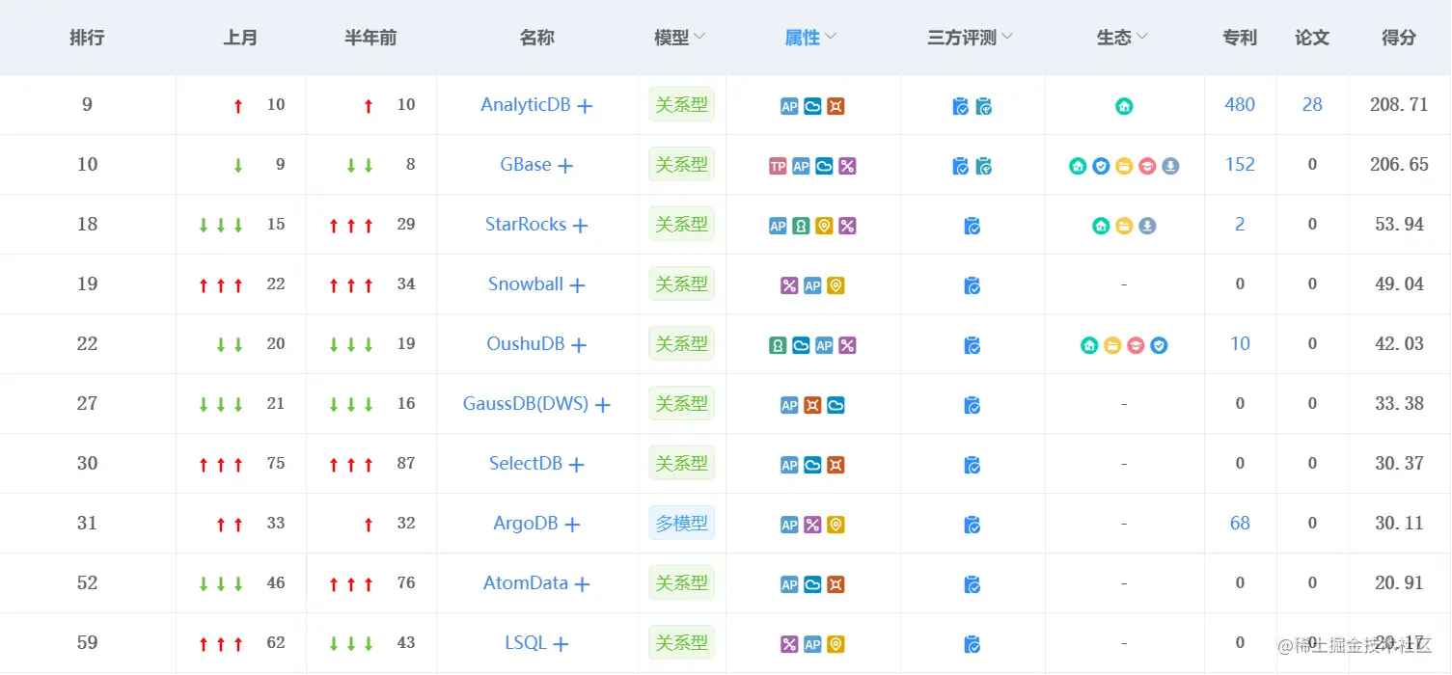
Task: Click the green keyhole icon in StarRocks row
Action: (801, 226)
